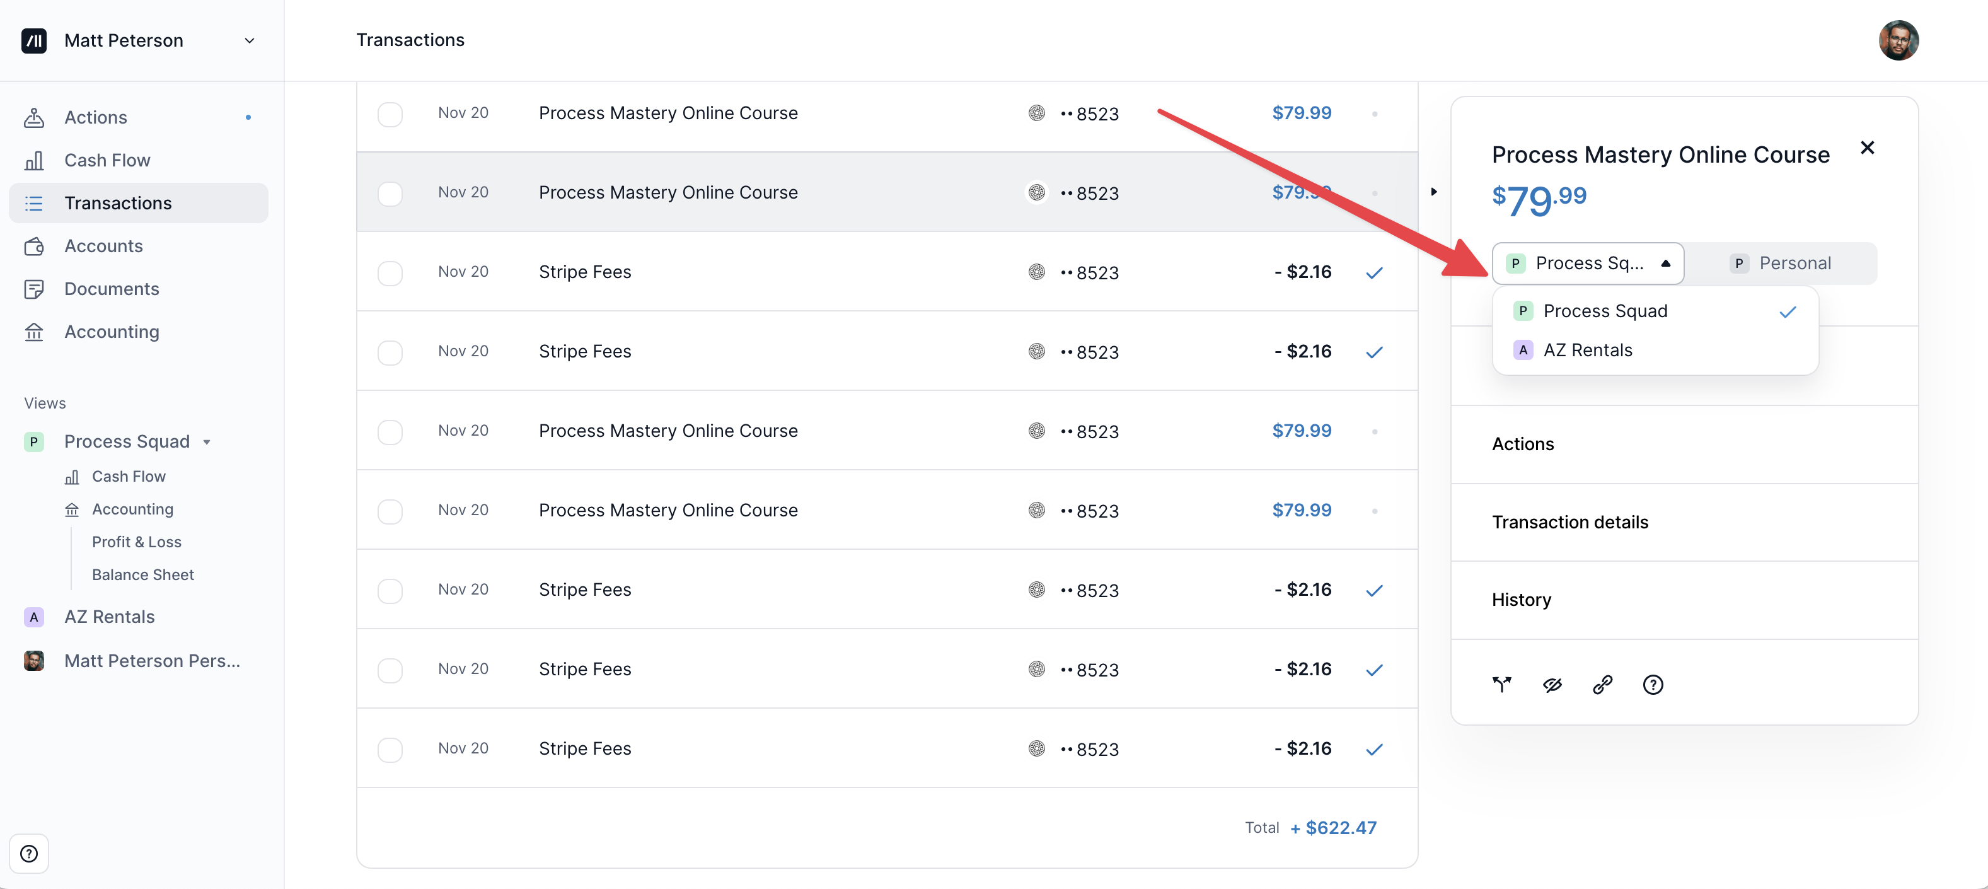Open Profit & Loss report link
The height and width of the screenshot is (889, 1988).
coord(137,542)
